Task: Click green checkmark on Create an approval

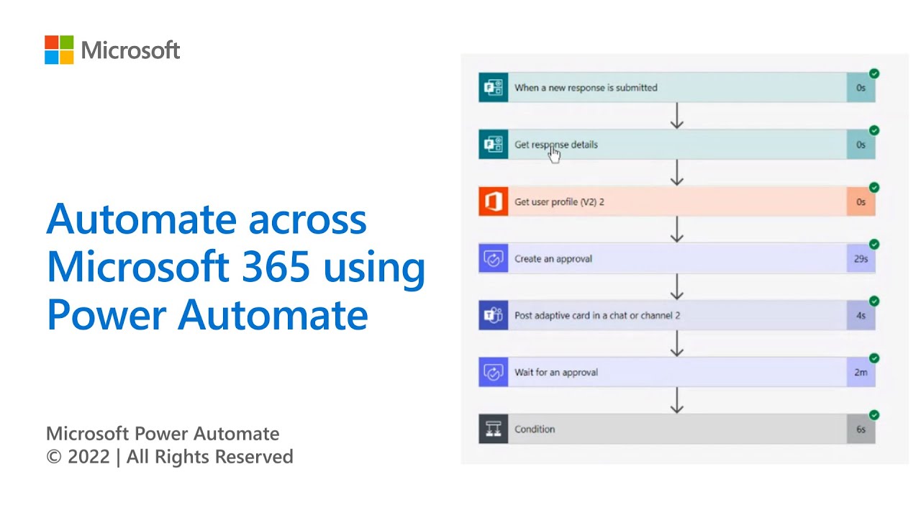Action: tap(874, 244)
